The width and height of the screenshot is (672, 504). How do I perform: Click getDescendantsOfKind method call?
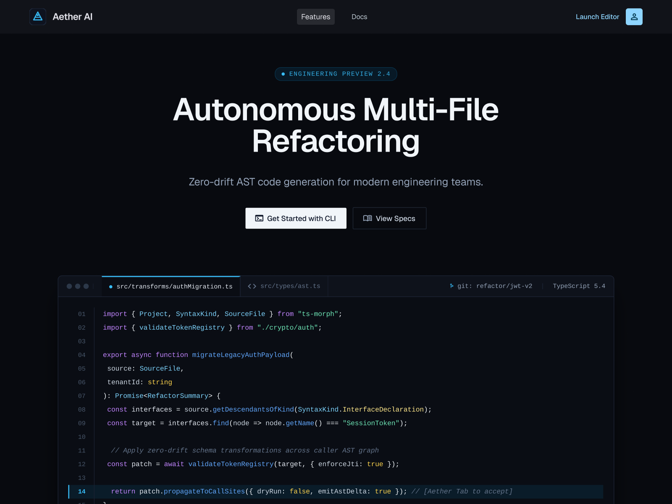click(253, 409)
